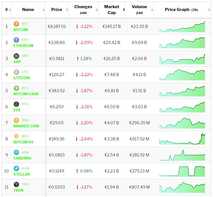Open the BITCOIN SV coin link

click(x=23, y=142)
